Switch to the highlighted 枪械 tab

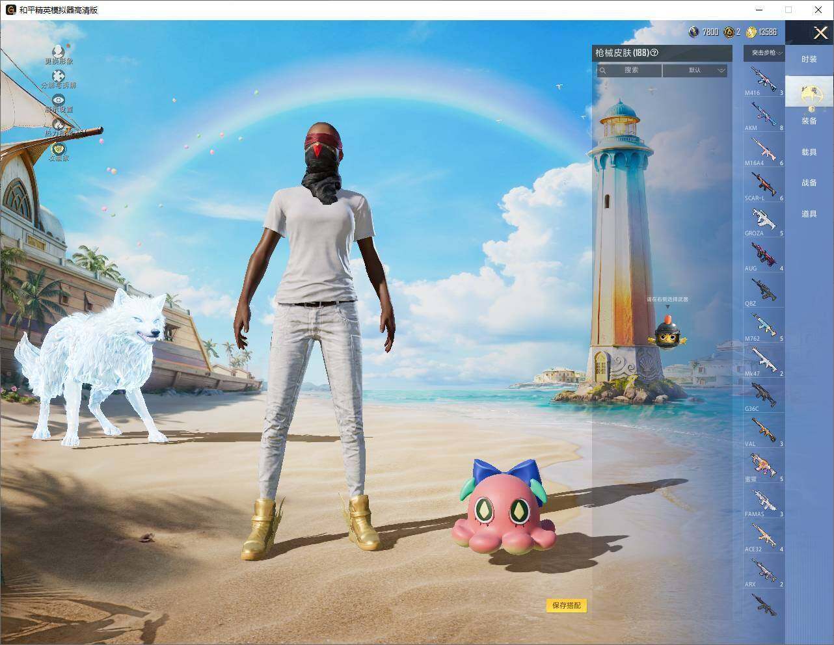(x=809, y=91)
